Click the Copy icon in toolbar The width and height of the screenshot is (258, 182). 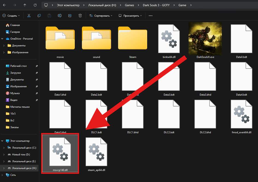[39, 16]
